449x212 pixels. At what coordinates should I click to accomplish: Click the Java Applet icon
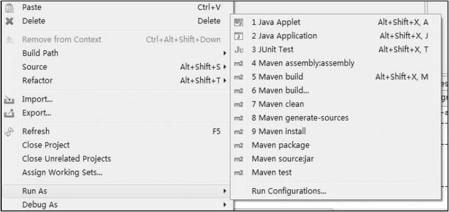click(x=238, y=22)
